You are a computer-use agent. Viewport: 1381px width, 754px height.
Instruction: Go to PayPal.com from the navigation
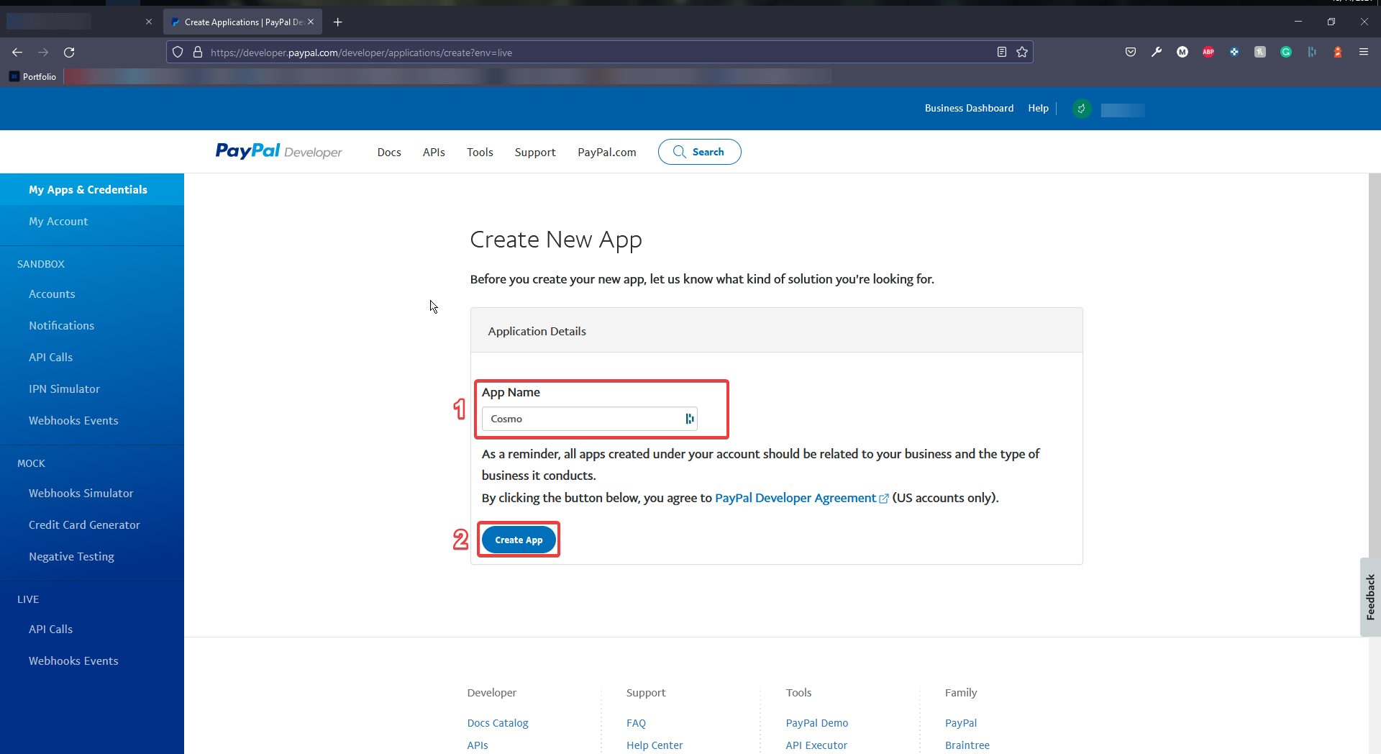coord(607,153)
